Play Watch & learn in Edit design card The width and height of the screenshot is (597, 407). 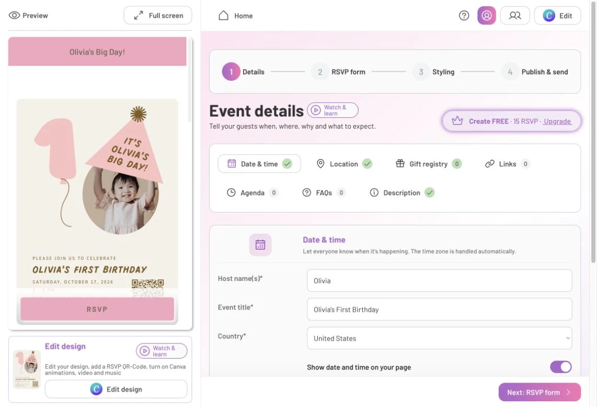[161, 351]
